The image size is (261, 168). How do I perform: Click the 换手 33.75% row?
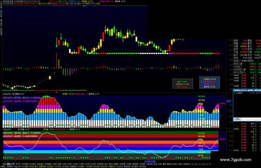tap(240, 55)
